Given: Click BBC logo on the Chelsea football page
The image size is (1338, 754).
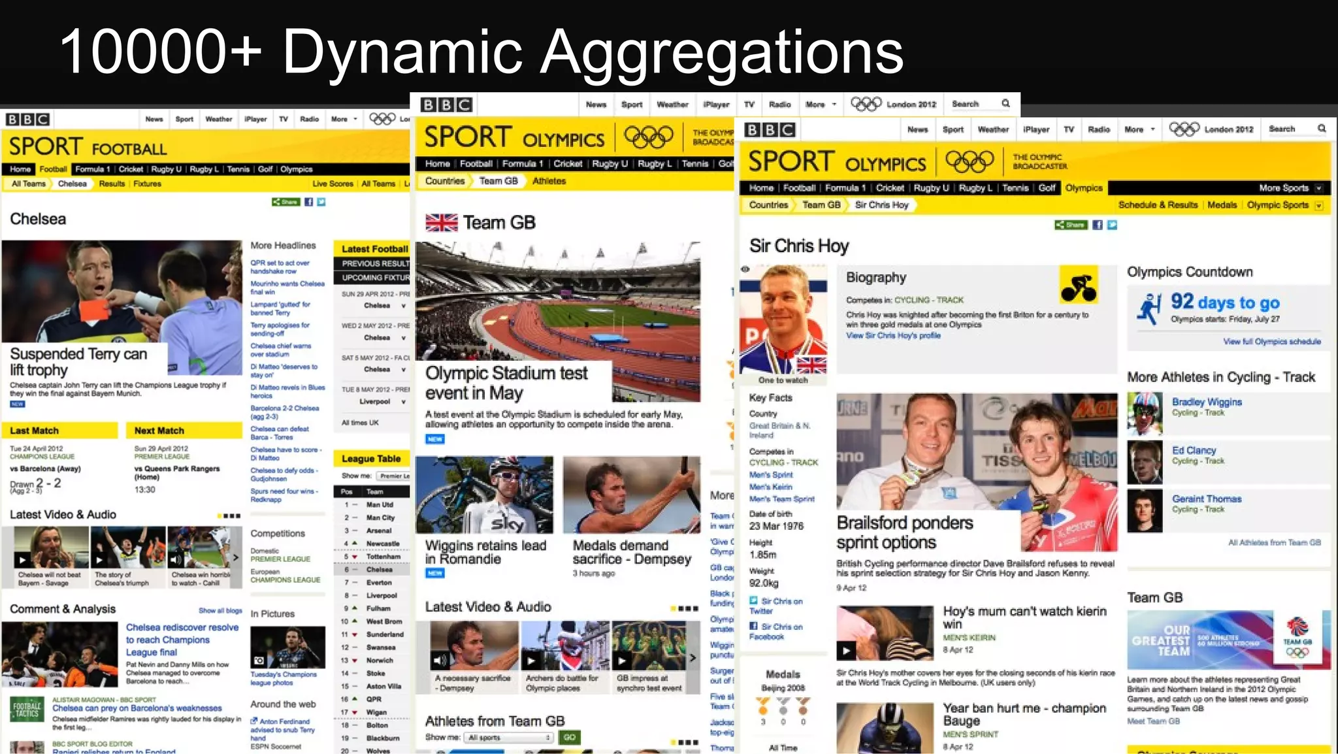Looking at the screenshot, I should [x=27, y=120].
